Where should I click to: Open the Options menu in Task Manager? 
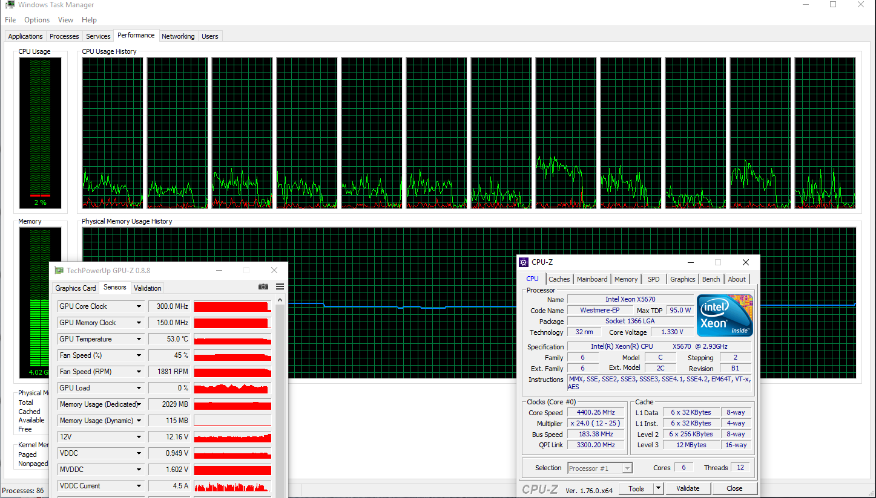click(37, 20)
